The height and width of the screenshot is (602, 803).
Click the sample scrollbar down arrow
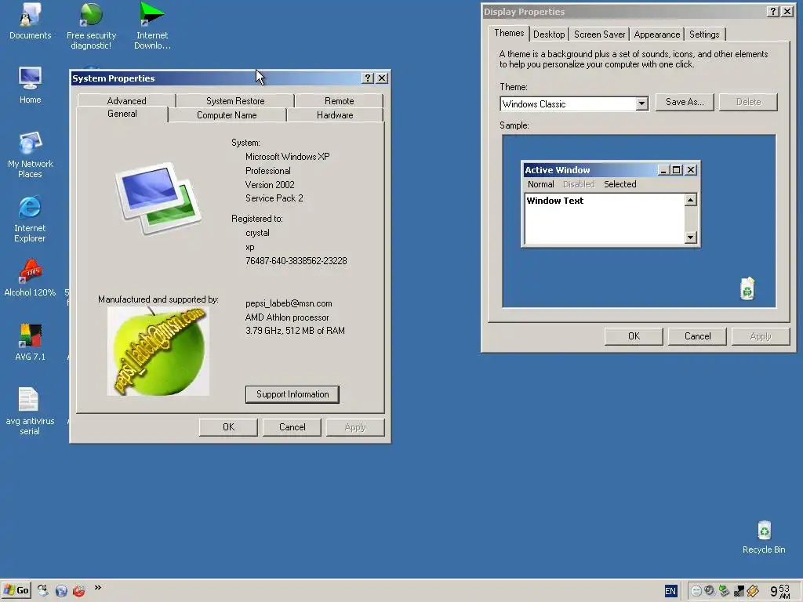click(x=690, y=237)
